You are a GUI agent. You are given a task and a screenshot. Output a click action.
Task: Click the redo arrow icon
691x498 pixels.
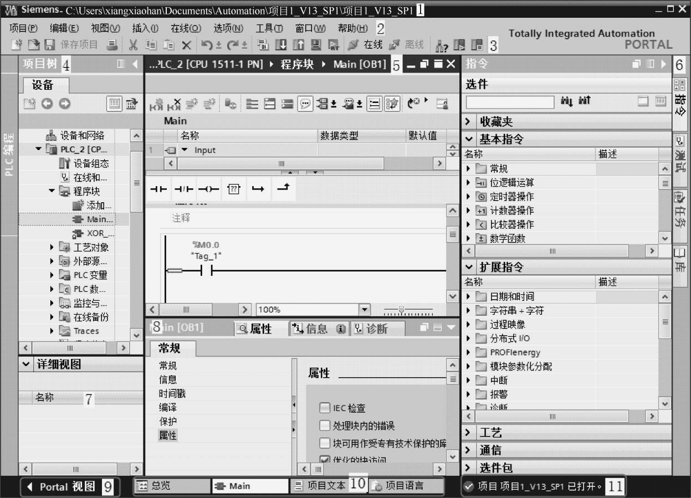coord(233,45)
